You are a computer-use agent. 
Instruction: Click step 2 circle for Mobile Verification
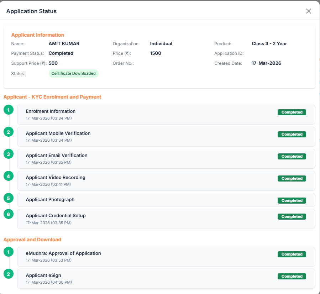click(x=9, y=132)
